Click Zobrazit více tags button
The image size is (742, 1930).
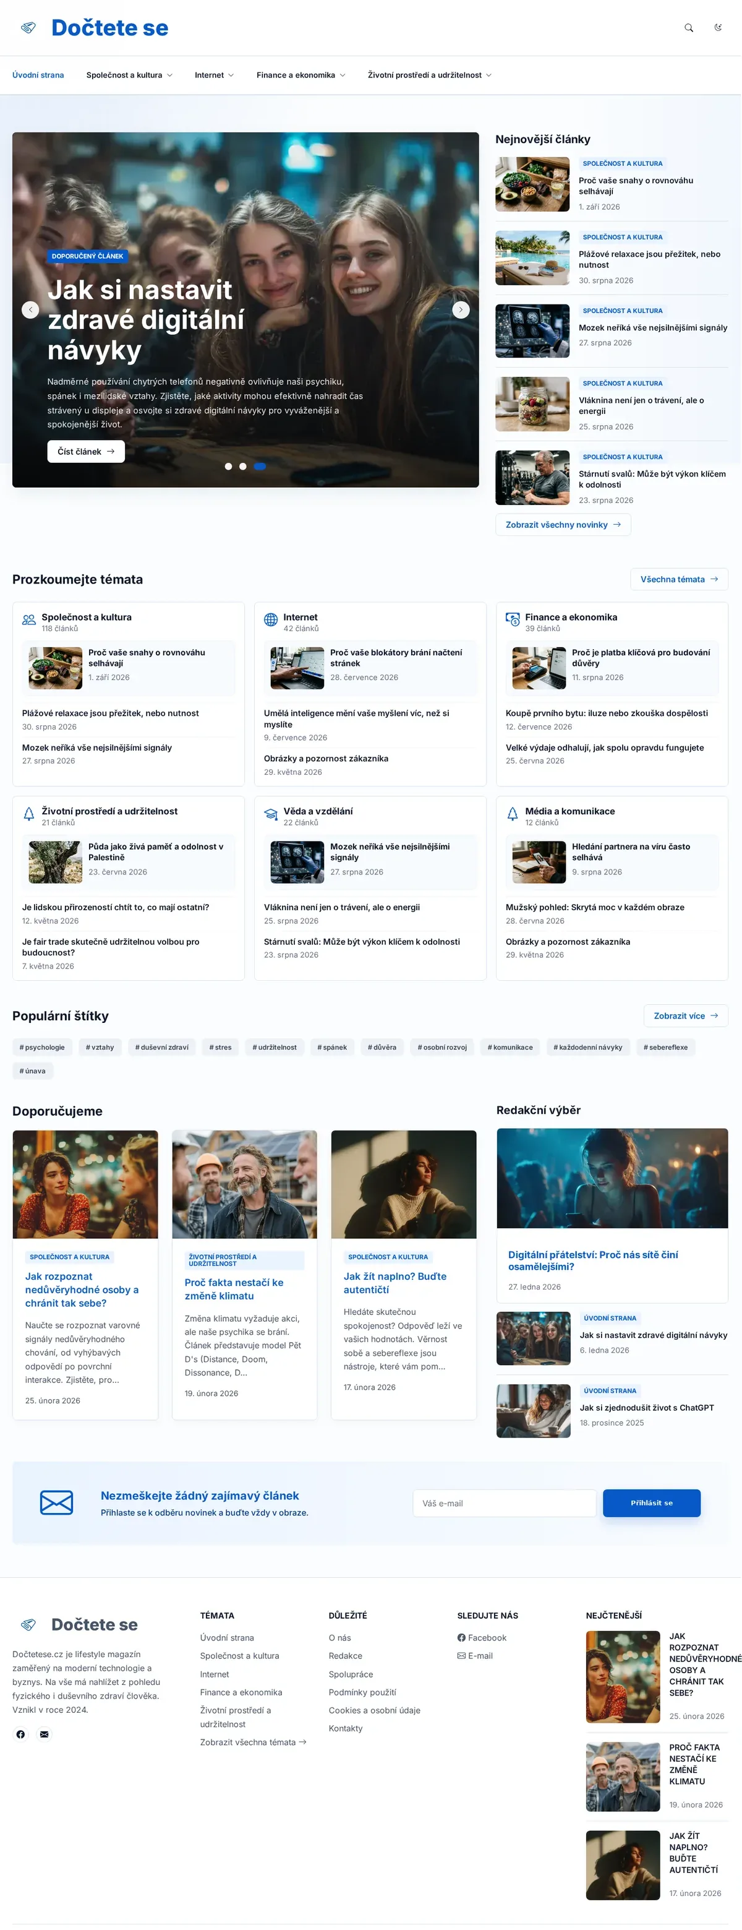[x=686, y=1016]
